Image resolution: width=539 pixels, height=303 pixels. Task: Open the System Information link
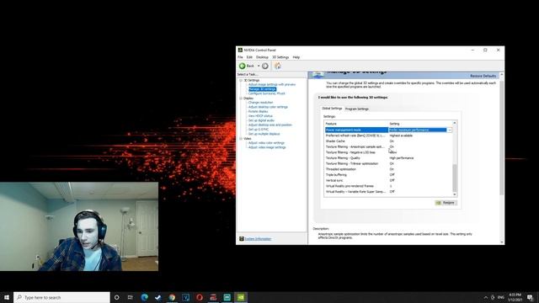coord(258,239)
